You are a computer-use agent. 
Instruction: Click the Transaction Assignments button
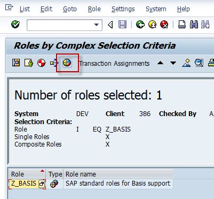[114, 63]
